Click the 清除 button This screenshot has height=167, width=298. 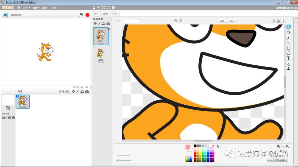222,21
